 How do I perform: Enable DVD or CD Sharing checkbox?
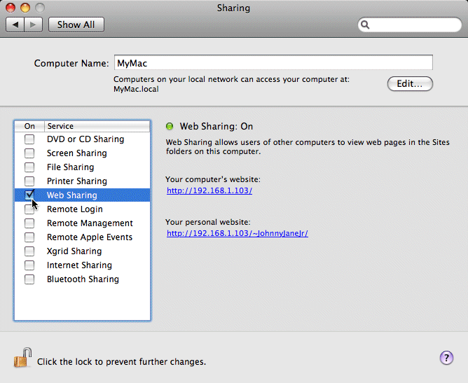[x=29, y=139]
